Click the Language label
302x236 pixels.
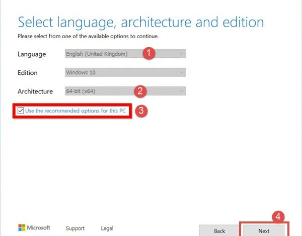[x=32, y=54]
